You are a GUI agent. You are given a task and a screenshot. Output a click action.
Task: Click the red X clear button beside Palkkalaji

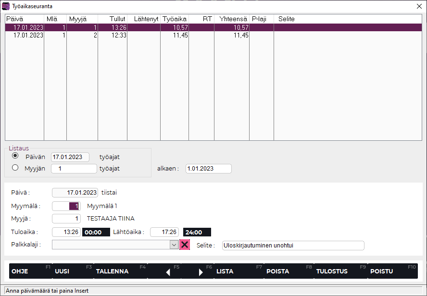(185, 245)
